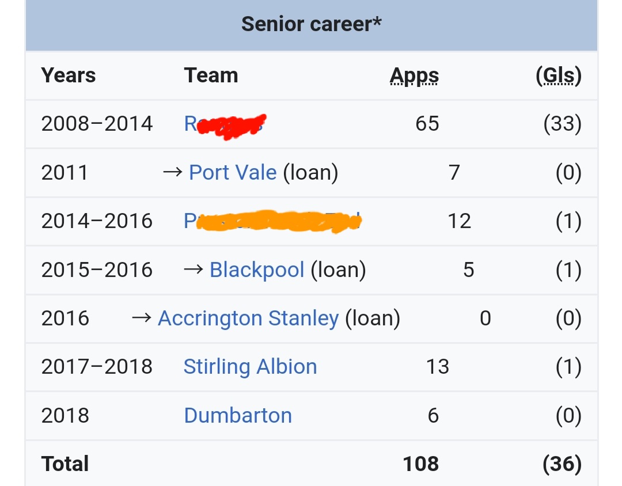This screenshot has width=622, height=486.
Task: Open the Port Vale team link
Action: pyautogui.click(x=233, y=172)
